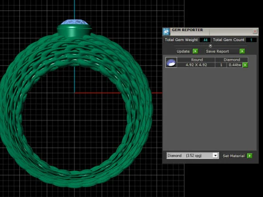Click the gem quantity cell showing 1
Viewport: 263px width, 197px height.
(221, 65)
